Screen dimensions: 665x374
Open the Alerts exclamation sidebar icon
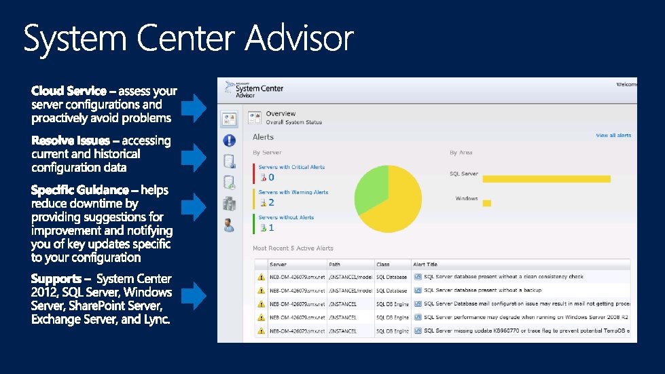coord(229,141)
